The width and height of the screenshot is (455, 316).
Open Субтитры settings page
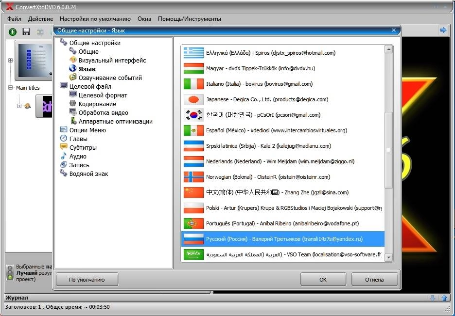coord(83,148)
